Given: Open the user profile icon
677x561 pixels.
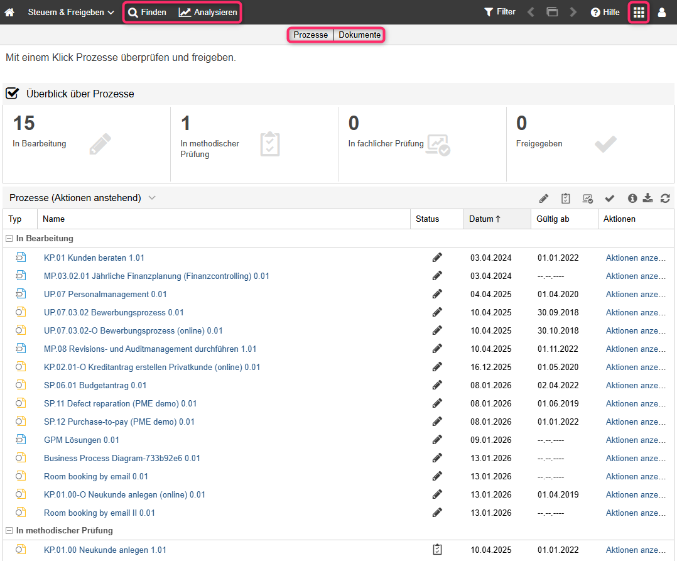Looking at the screenshot, I should click(662, 13).
